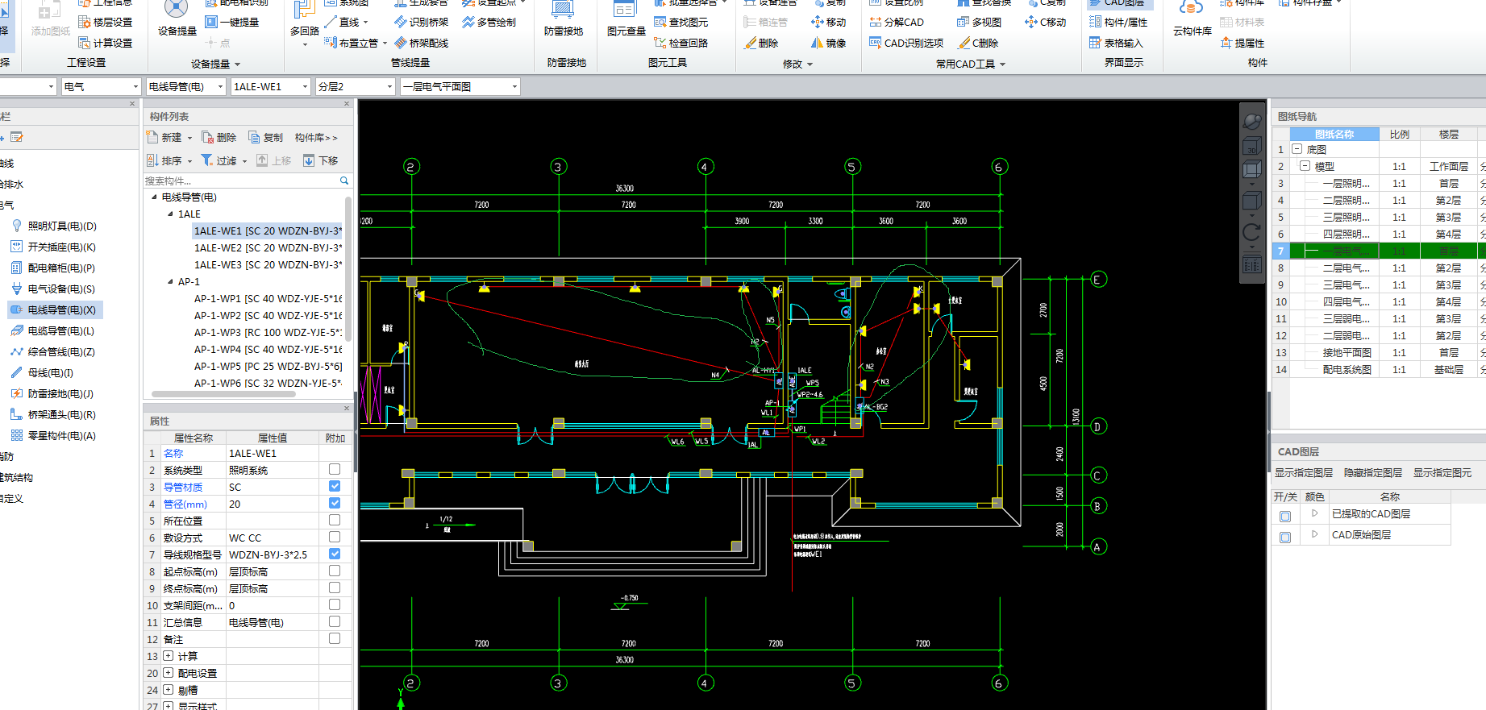
Task: Expand the 已提取的CAD图层 layer arrow
Action: 1314,513
